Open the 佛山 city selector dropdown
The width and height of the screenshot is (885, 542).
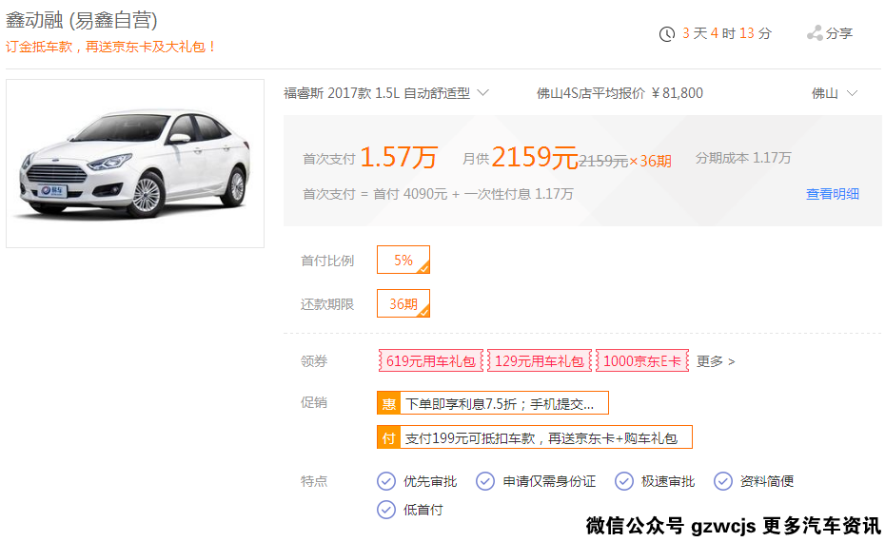tap(835, 93)
